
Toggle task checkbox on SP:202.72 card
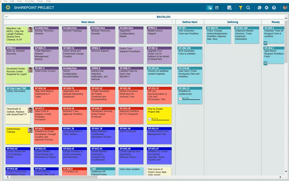click(x=180, y=98)
